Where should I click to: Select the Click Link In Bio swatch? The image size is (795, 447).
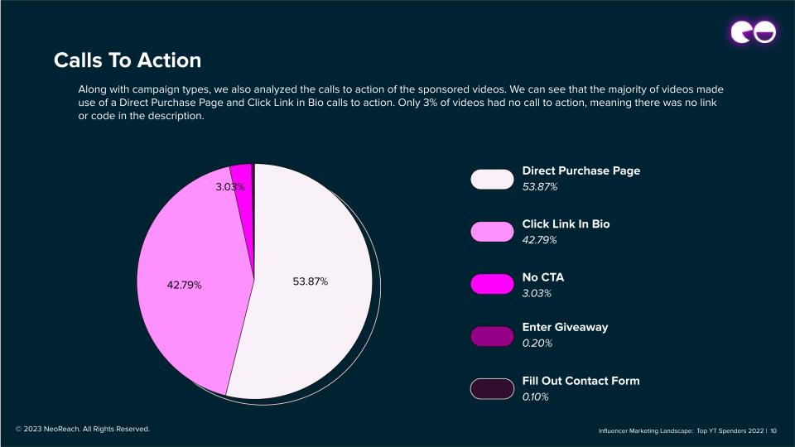coord(492,231)
